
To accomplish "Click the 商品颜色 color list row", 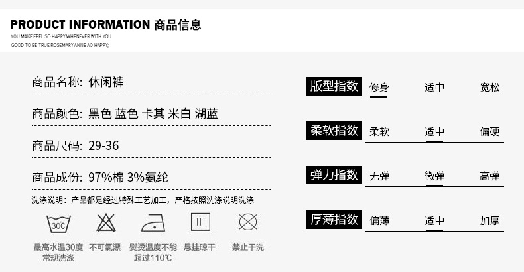I will click(125, 114).
